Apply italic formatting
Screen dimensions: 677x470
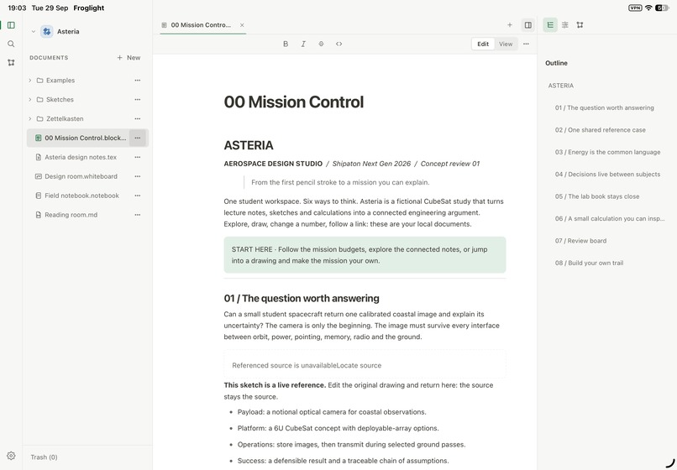coord(303,44)
